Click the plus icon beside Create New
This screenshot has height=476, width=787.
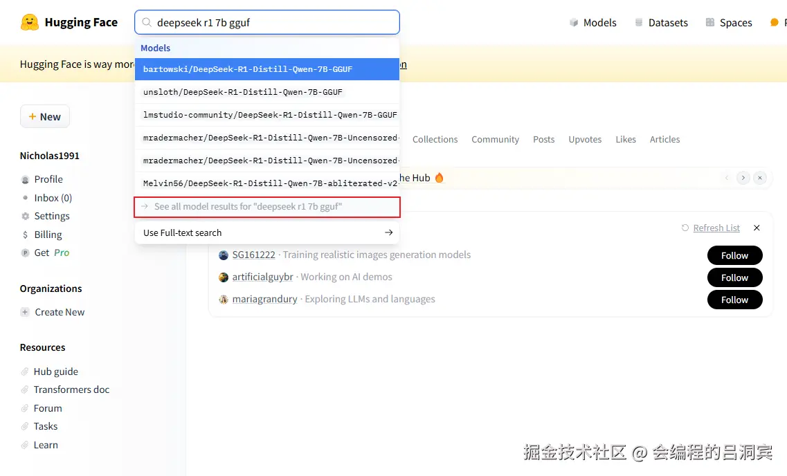click(25, 312)
